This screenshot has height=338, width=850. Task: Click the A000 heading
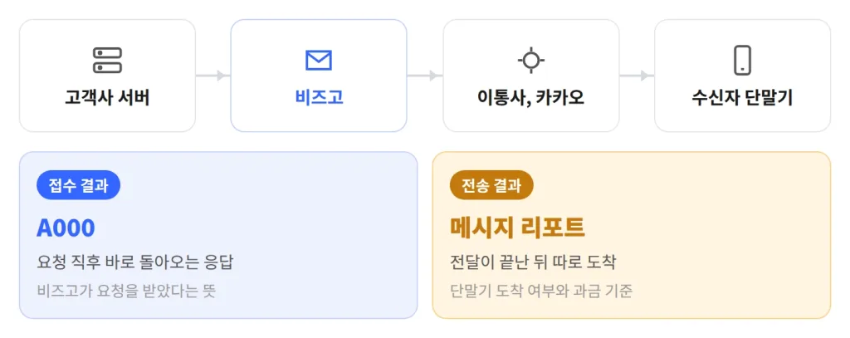(66, 228)
